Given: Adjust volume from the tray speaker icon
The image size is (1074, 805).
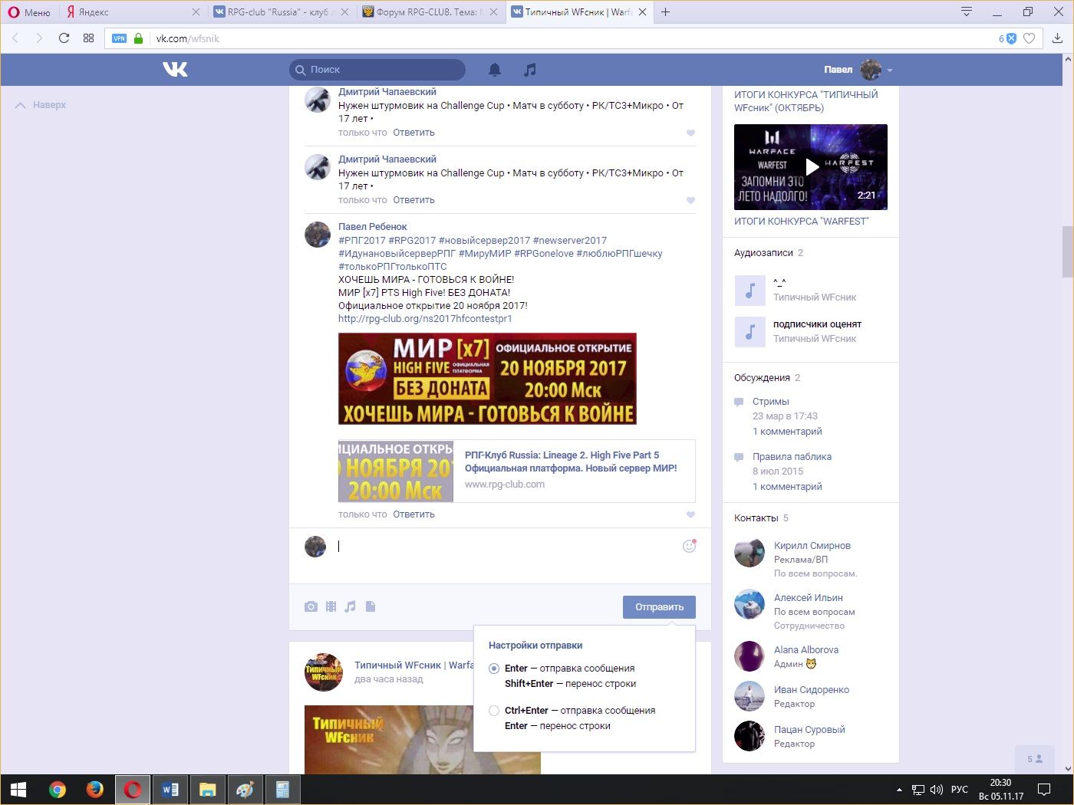Looking at the screenshot, I should (936, 790).
